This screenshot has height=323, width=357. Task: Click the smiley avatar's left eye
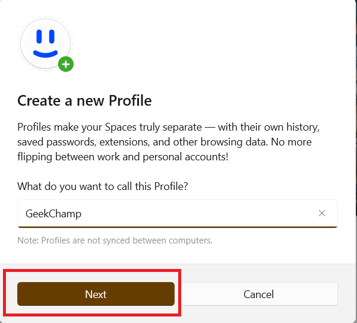point(39,37)
